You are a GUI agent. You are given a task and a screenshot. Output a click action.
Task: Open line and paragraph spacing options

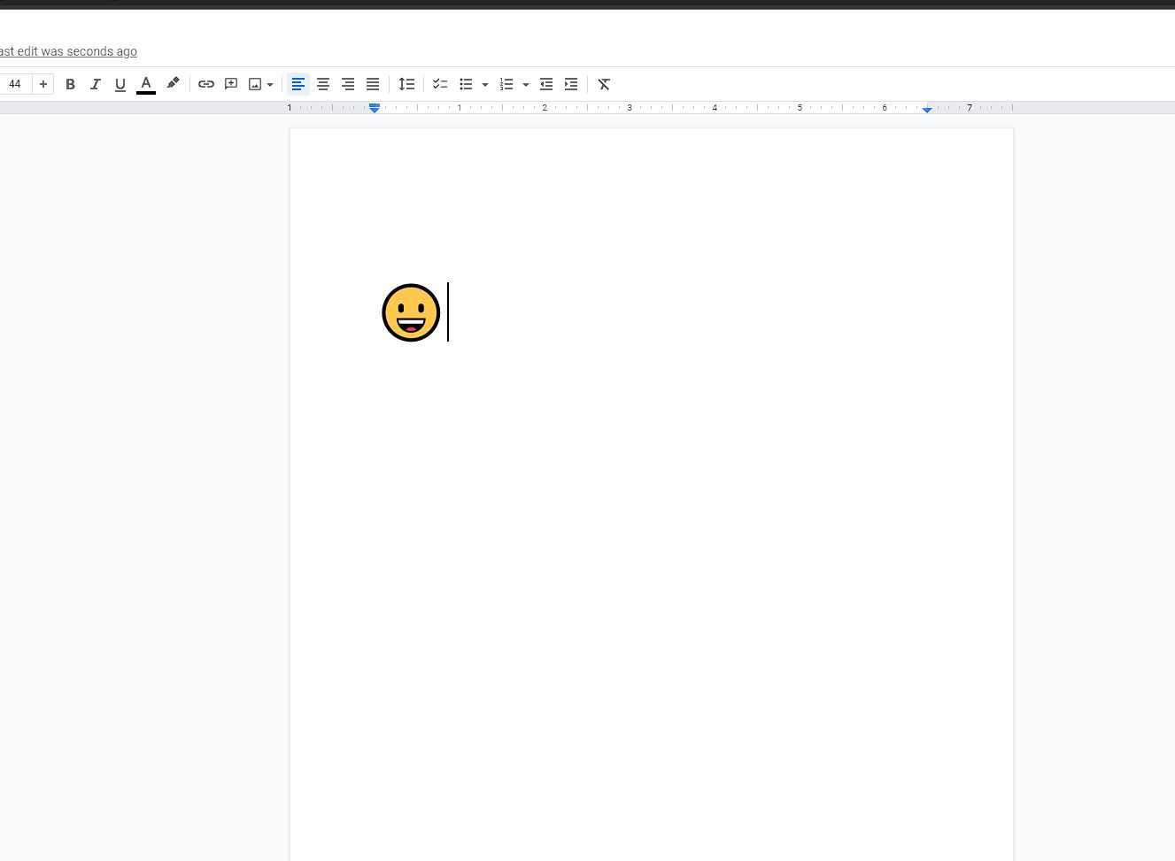point(406,84)
